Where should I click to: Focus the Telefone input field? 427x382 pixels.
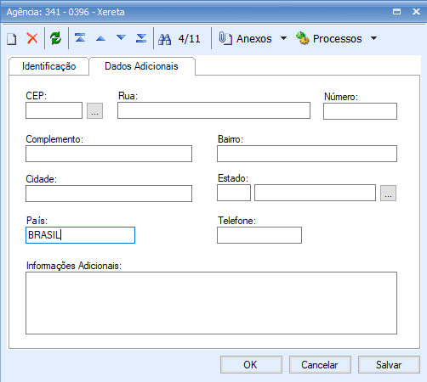(259, 235)
